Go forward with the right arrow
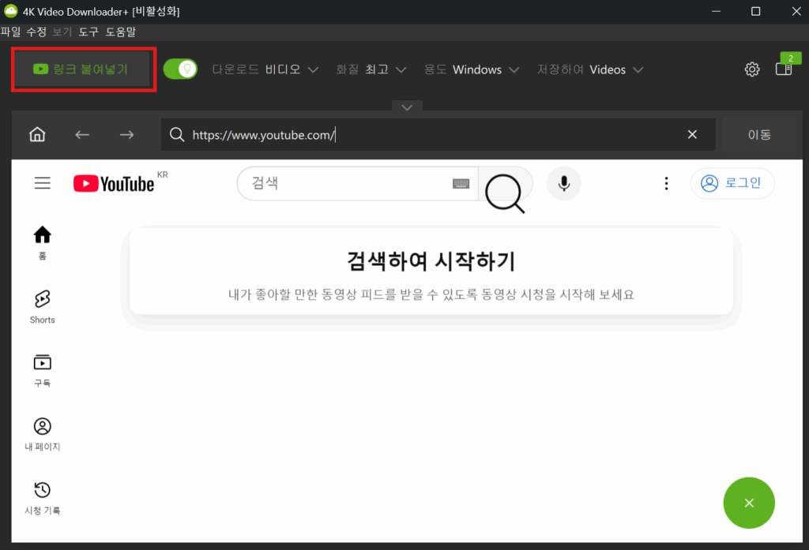Viewport: 809px width, 550px height. click(x=126, y=135)
